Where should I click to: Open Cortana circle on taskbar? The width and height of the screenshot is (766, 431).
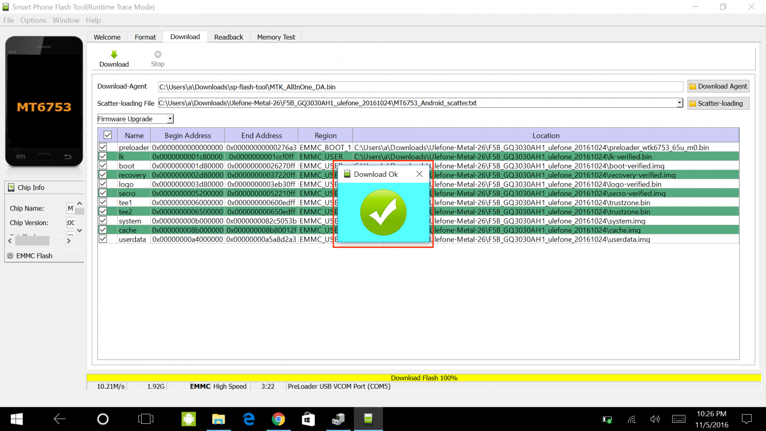click(103, 419)
